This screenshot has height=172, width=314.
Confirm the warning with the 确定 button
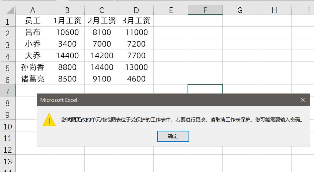click(173, 136)
